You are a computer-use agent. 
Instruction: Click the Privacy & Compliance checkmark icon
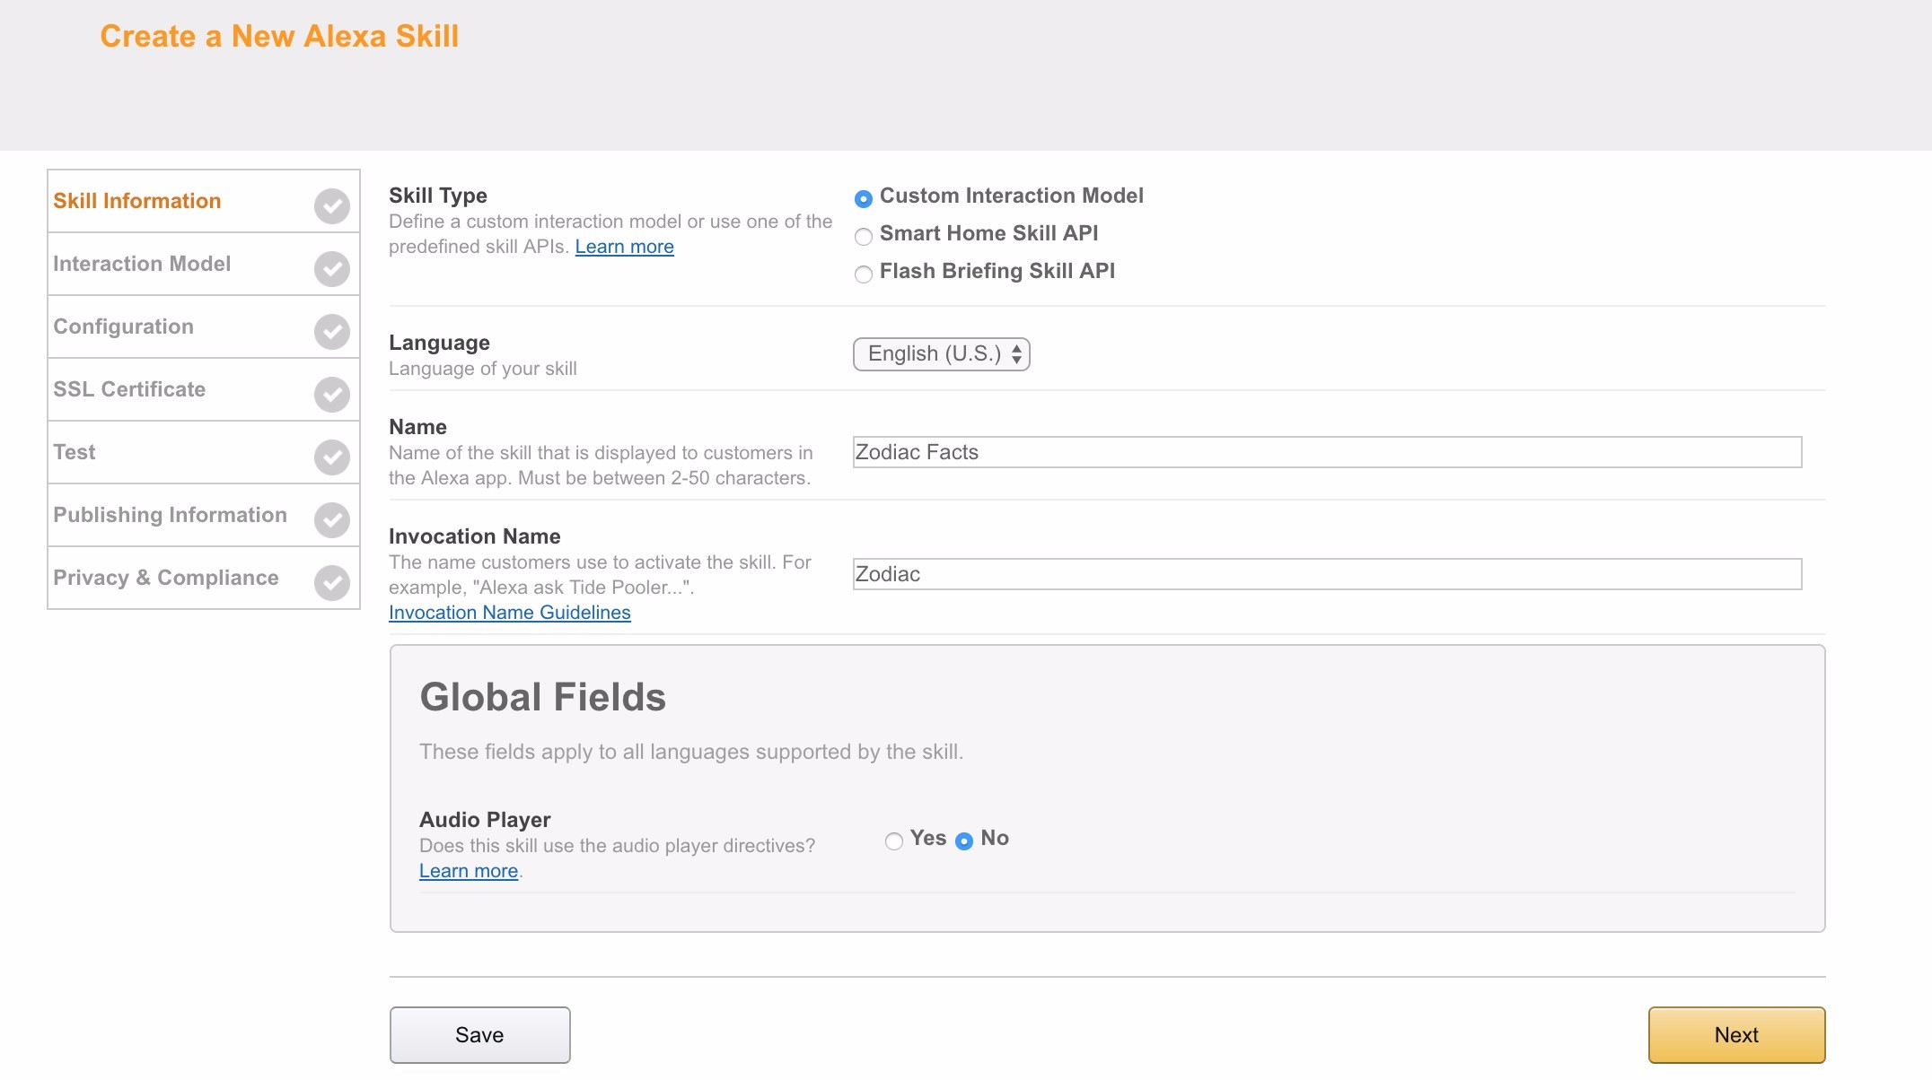coord(331,583)
